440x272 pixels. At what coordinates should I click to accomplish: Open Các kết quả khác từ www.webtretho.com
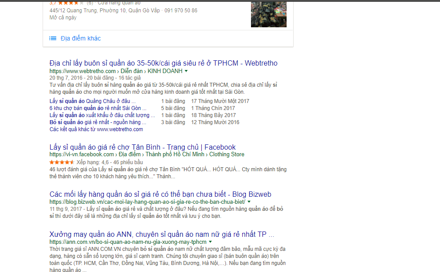[96, 129]
